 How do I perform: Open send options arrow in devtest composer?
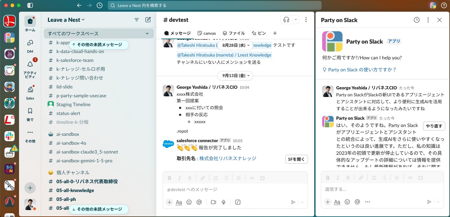[302, 202]
